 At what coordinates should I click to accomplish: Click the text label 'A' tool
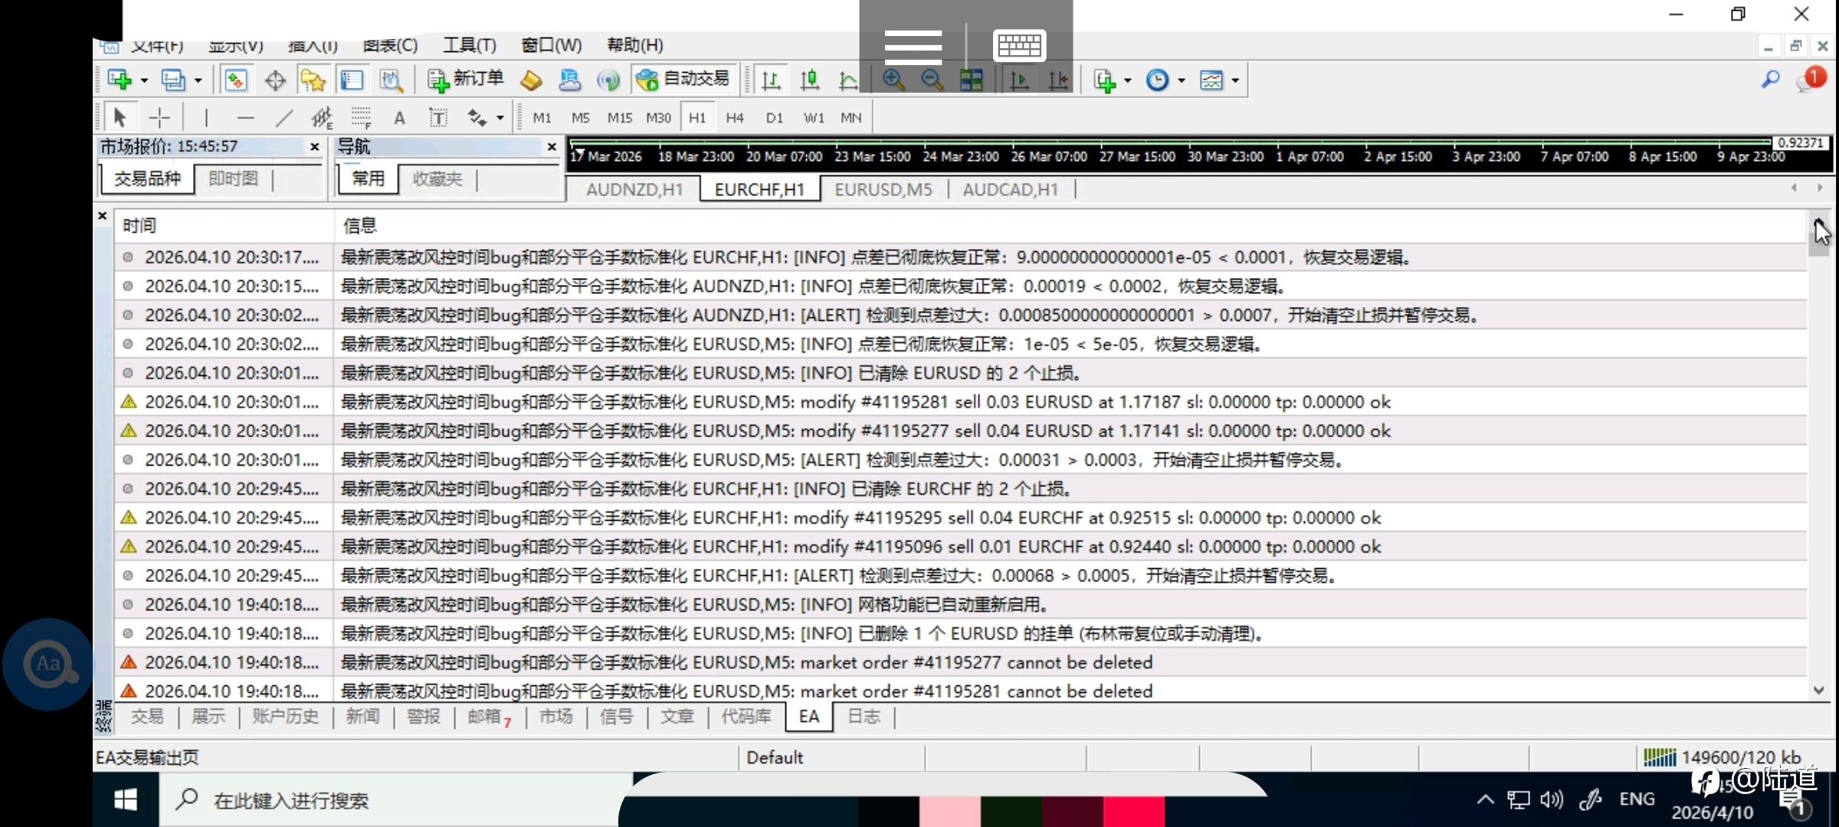coord(399,118)
